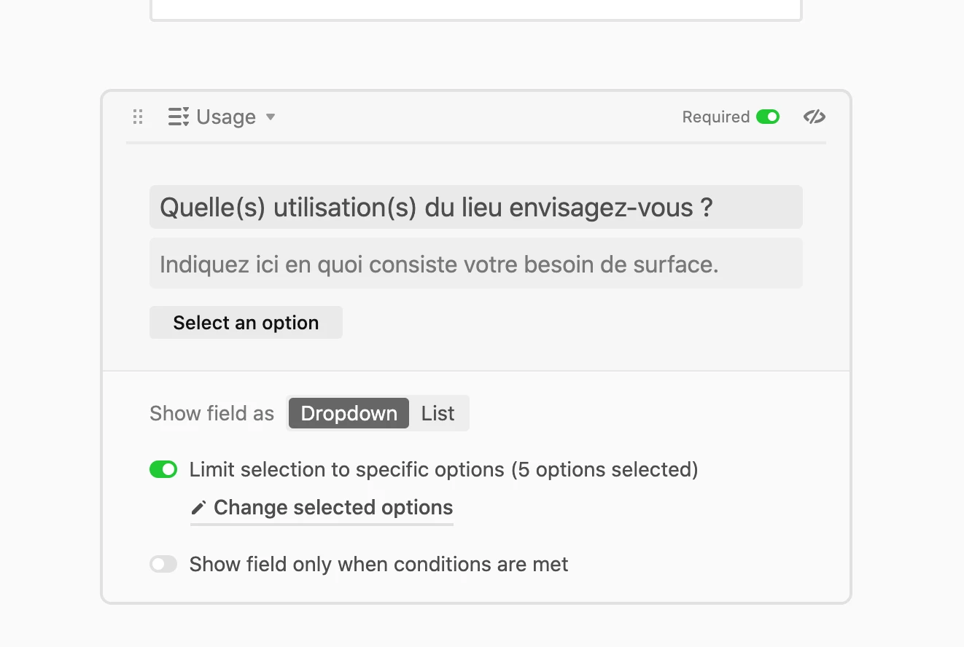Select the Dropdown display option

tap(349, 414)
